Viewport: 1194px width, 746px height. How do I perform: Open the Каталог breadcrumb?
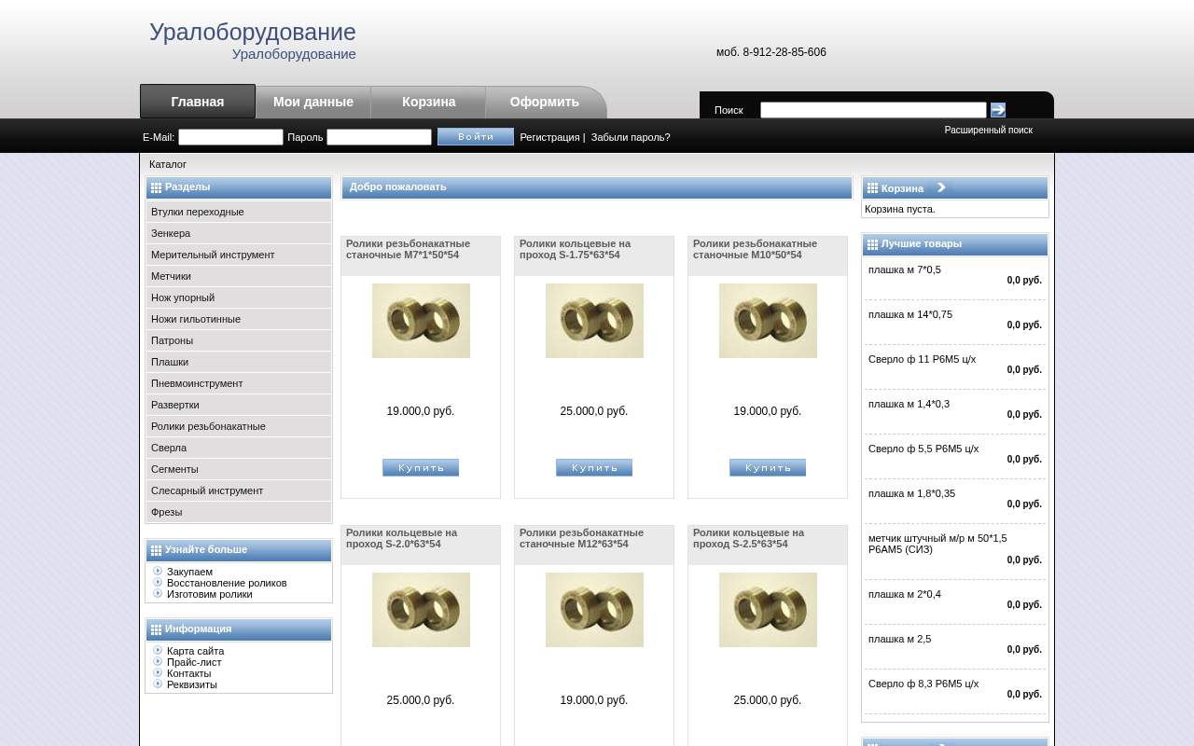(168, 164)
